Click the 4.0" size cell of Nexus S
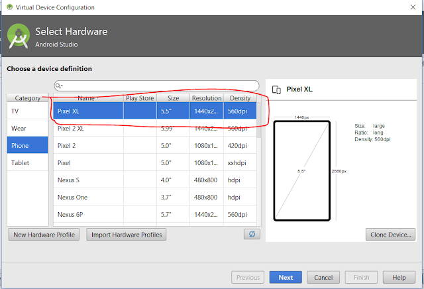The height and width of the screenshot is (289, 424). (x=173, y=180)
